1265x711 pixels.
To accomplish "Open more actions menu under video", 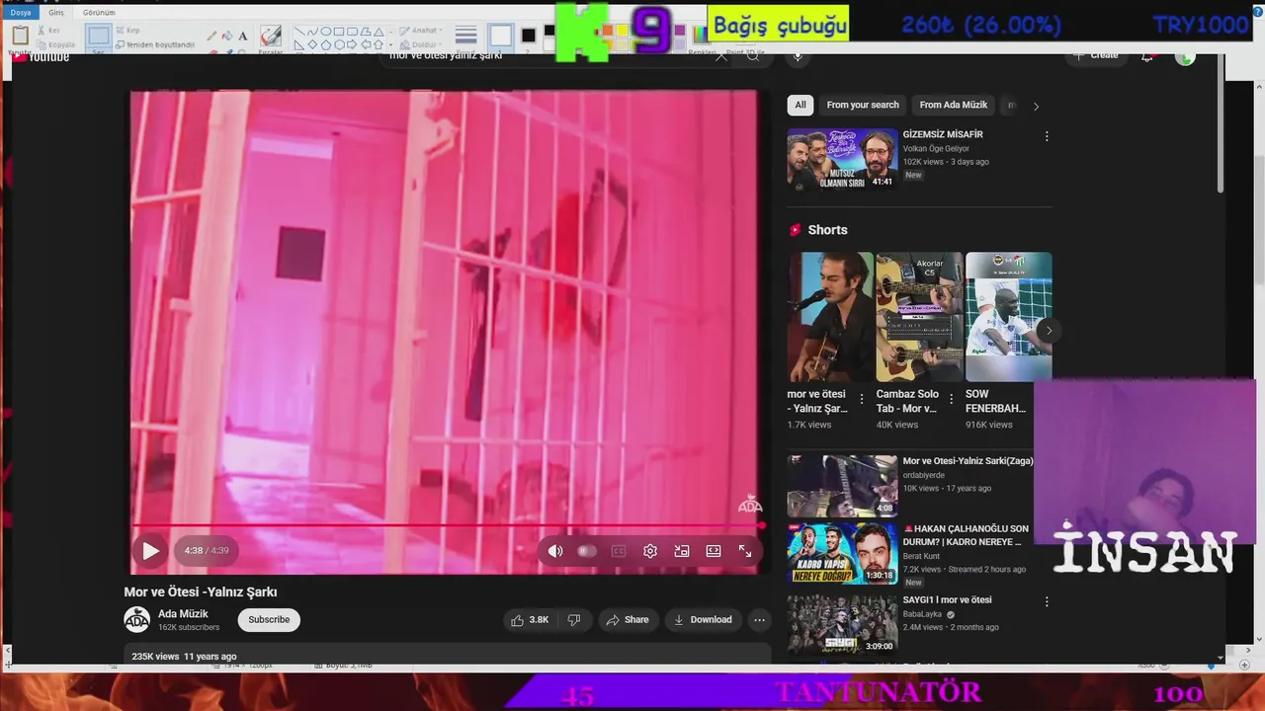I will click(759, 620).
